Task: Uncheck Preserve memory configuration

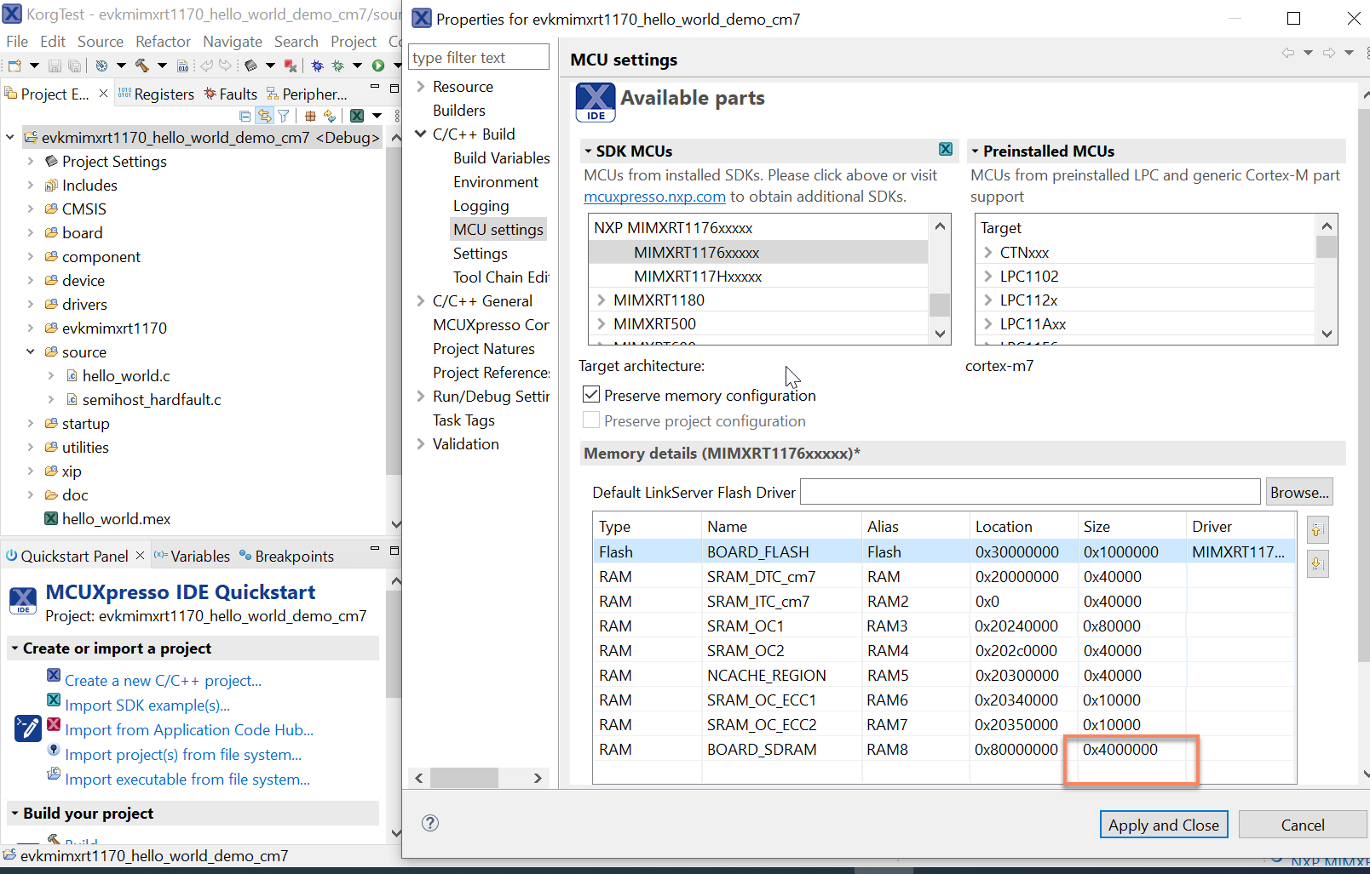Action: click(x=591, y=394)
